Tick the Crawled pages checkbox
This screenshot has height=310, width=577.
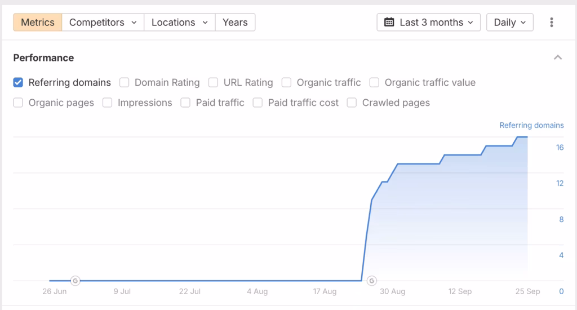tap(352, 103)
